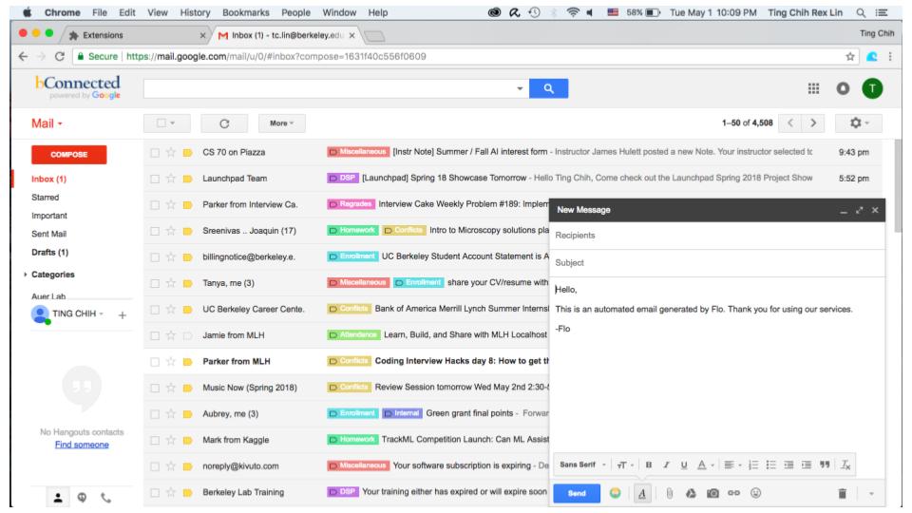This screenshot has width=912, height=513.
Task: Open the Google apps grid
Action: click(814, 88)
